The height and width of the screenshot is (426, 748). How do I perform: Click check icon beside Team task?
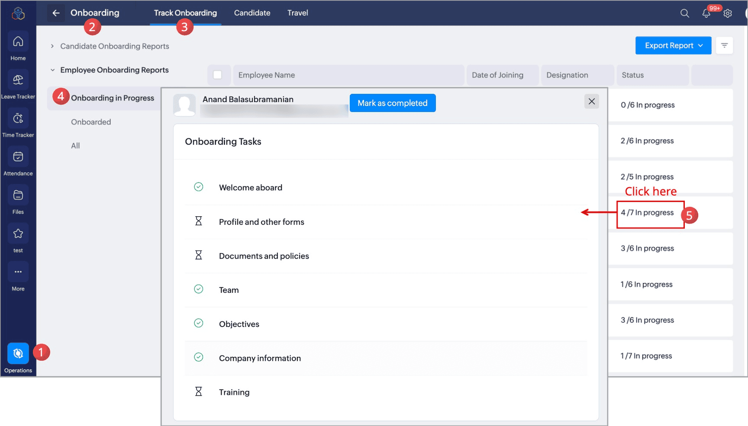(x=199, y=289)
